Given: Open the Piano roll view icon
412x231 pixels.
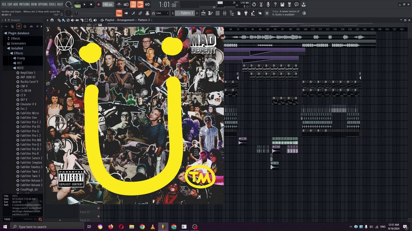Looking at the screenshot, I should click(210, 13).
